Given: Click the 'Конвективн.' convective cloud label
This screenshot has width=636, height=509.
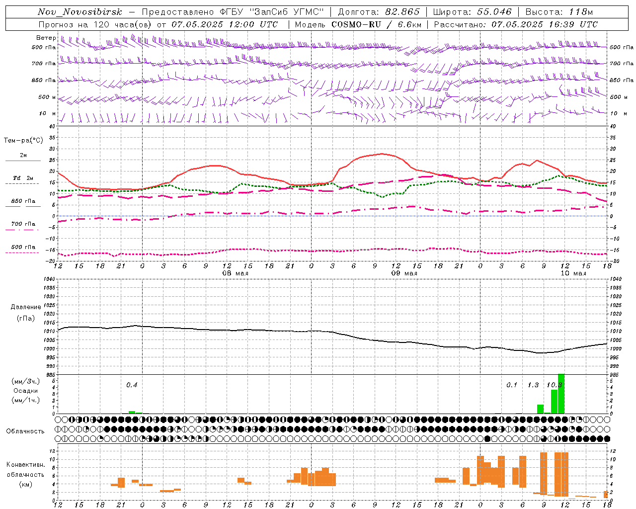Looking at the screenshot, I should coord(25,465).
